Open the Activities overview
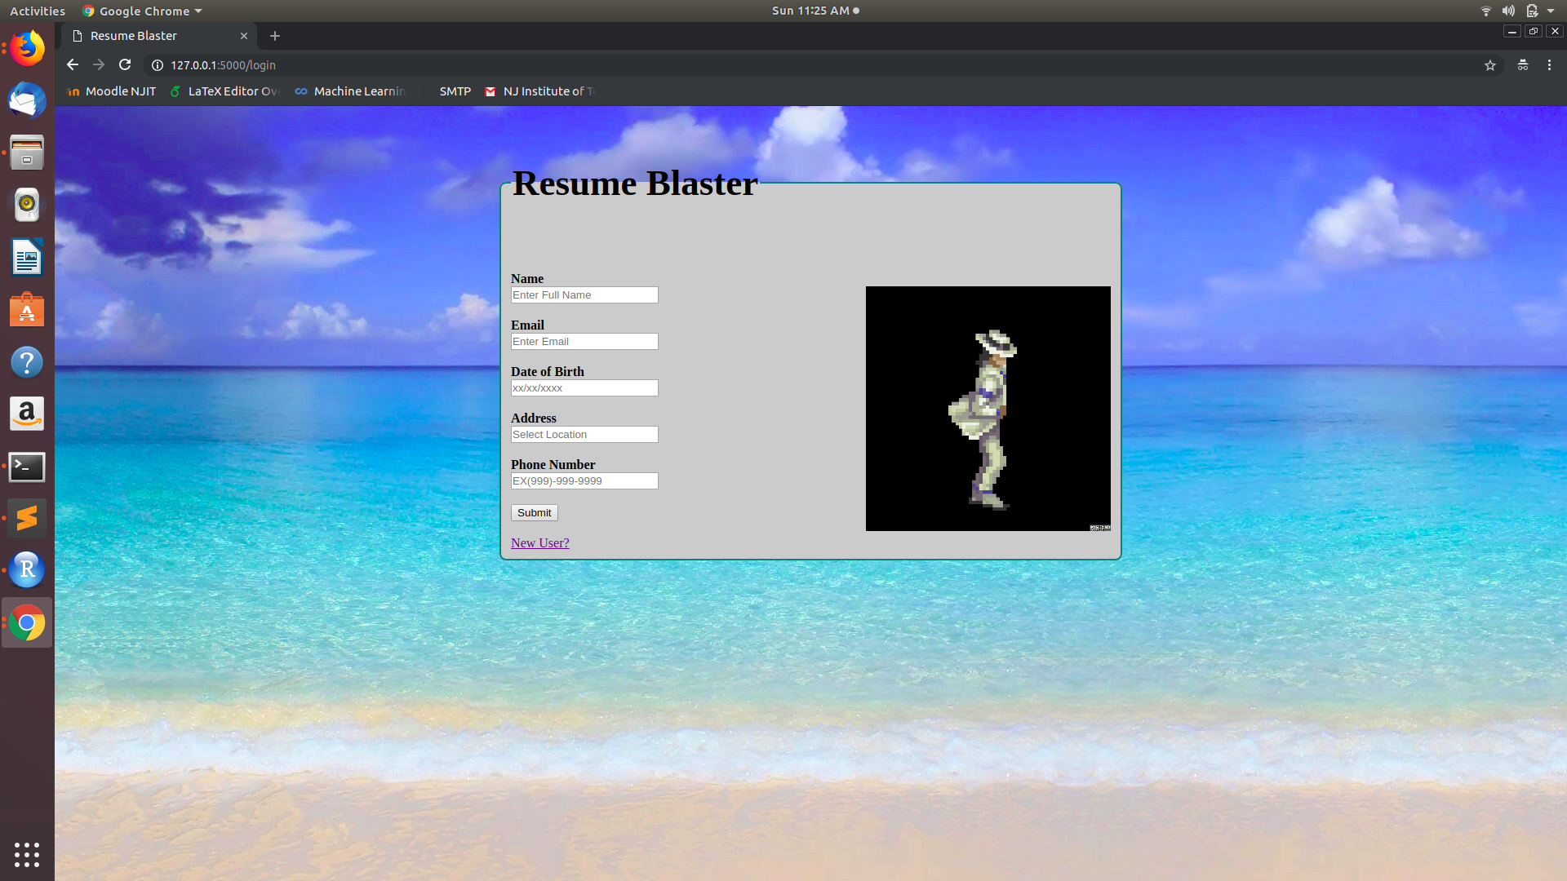 tap(37, 11)
